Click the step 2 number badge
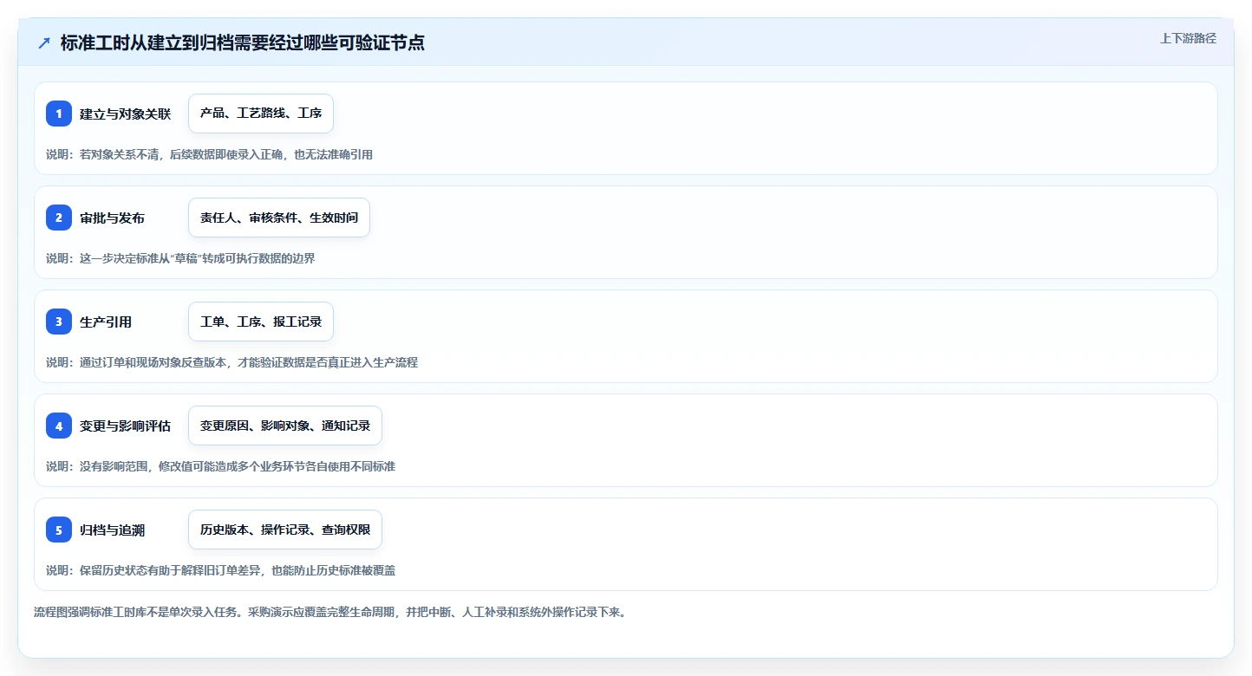1252x676 pixels. tap(59, 218)
